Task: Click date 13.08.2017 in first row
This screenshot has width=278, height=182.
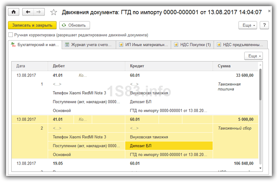Action: coord(26,75)
